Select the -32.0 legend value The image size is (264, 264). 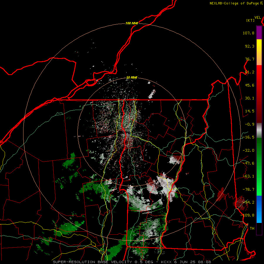248,150
